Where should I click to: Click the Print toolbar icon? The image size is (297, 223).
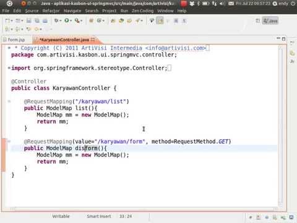click(45, 20)
